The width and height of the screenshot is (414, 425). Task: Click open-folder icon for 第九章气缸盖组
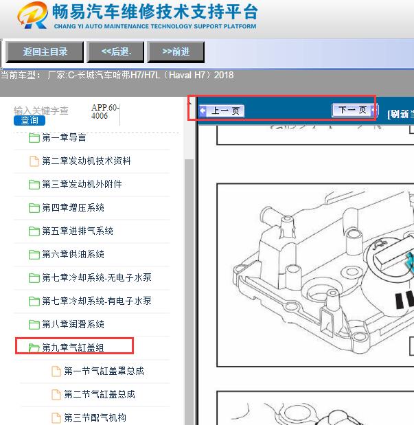coord(34,347)
